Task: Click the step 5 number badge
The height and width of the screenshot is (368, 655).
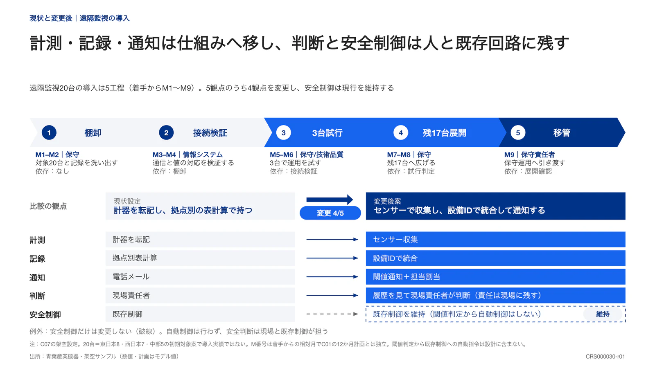Action: tap(518, 132)
